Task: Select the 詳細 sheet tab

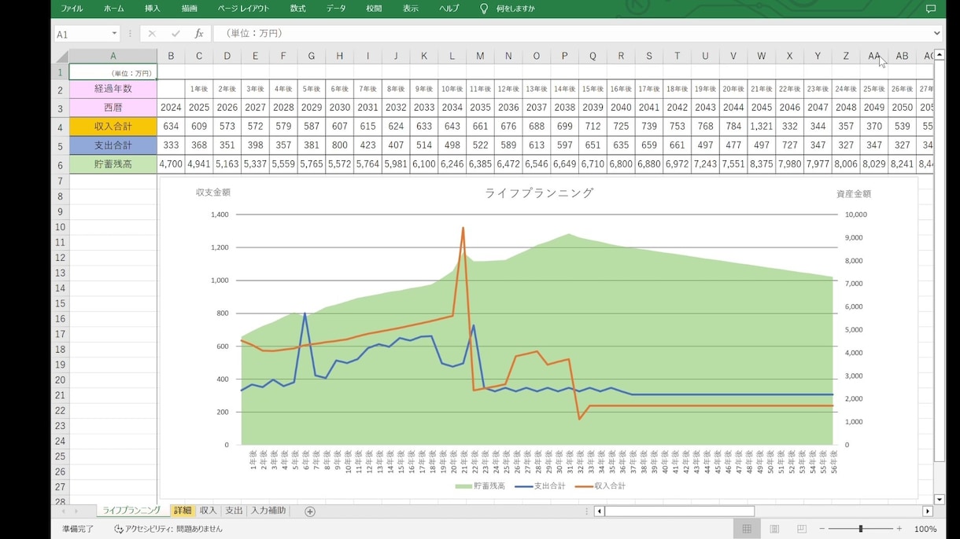Action: 183,511
